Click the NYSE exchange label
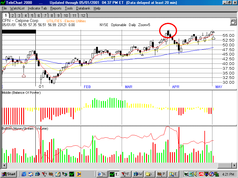The height and width of the screenshot is (178, 238). click(104, 25)
